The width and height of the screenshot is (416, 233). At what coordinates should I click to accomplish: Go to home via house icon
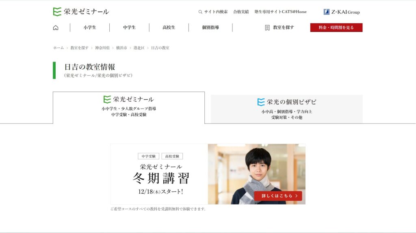[x=55, y=28]
